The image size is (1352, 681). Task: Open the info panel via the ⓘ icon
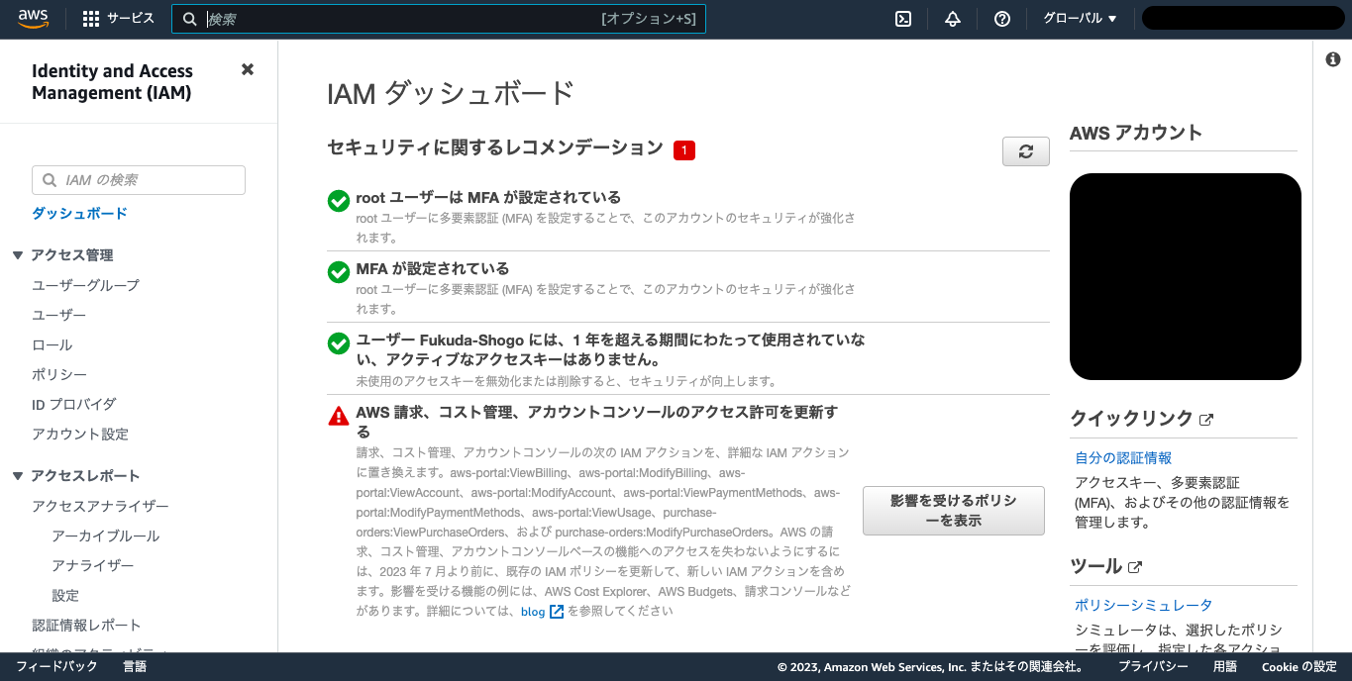click(1332, 57)
